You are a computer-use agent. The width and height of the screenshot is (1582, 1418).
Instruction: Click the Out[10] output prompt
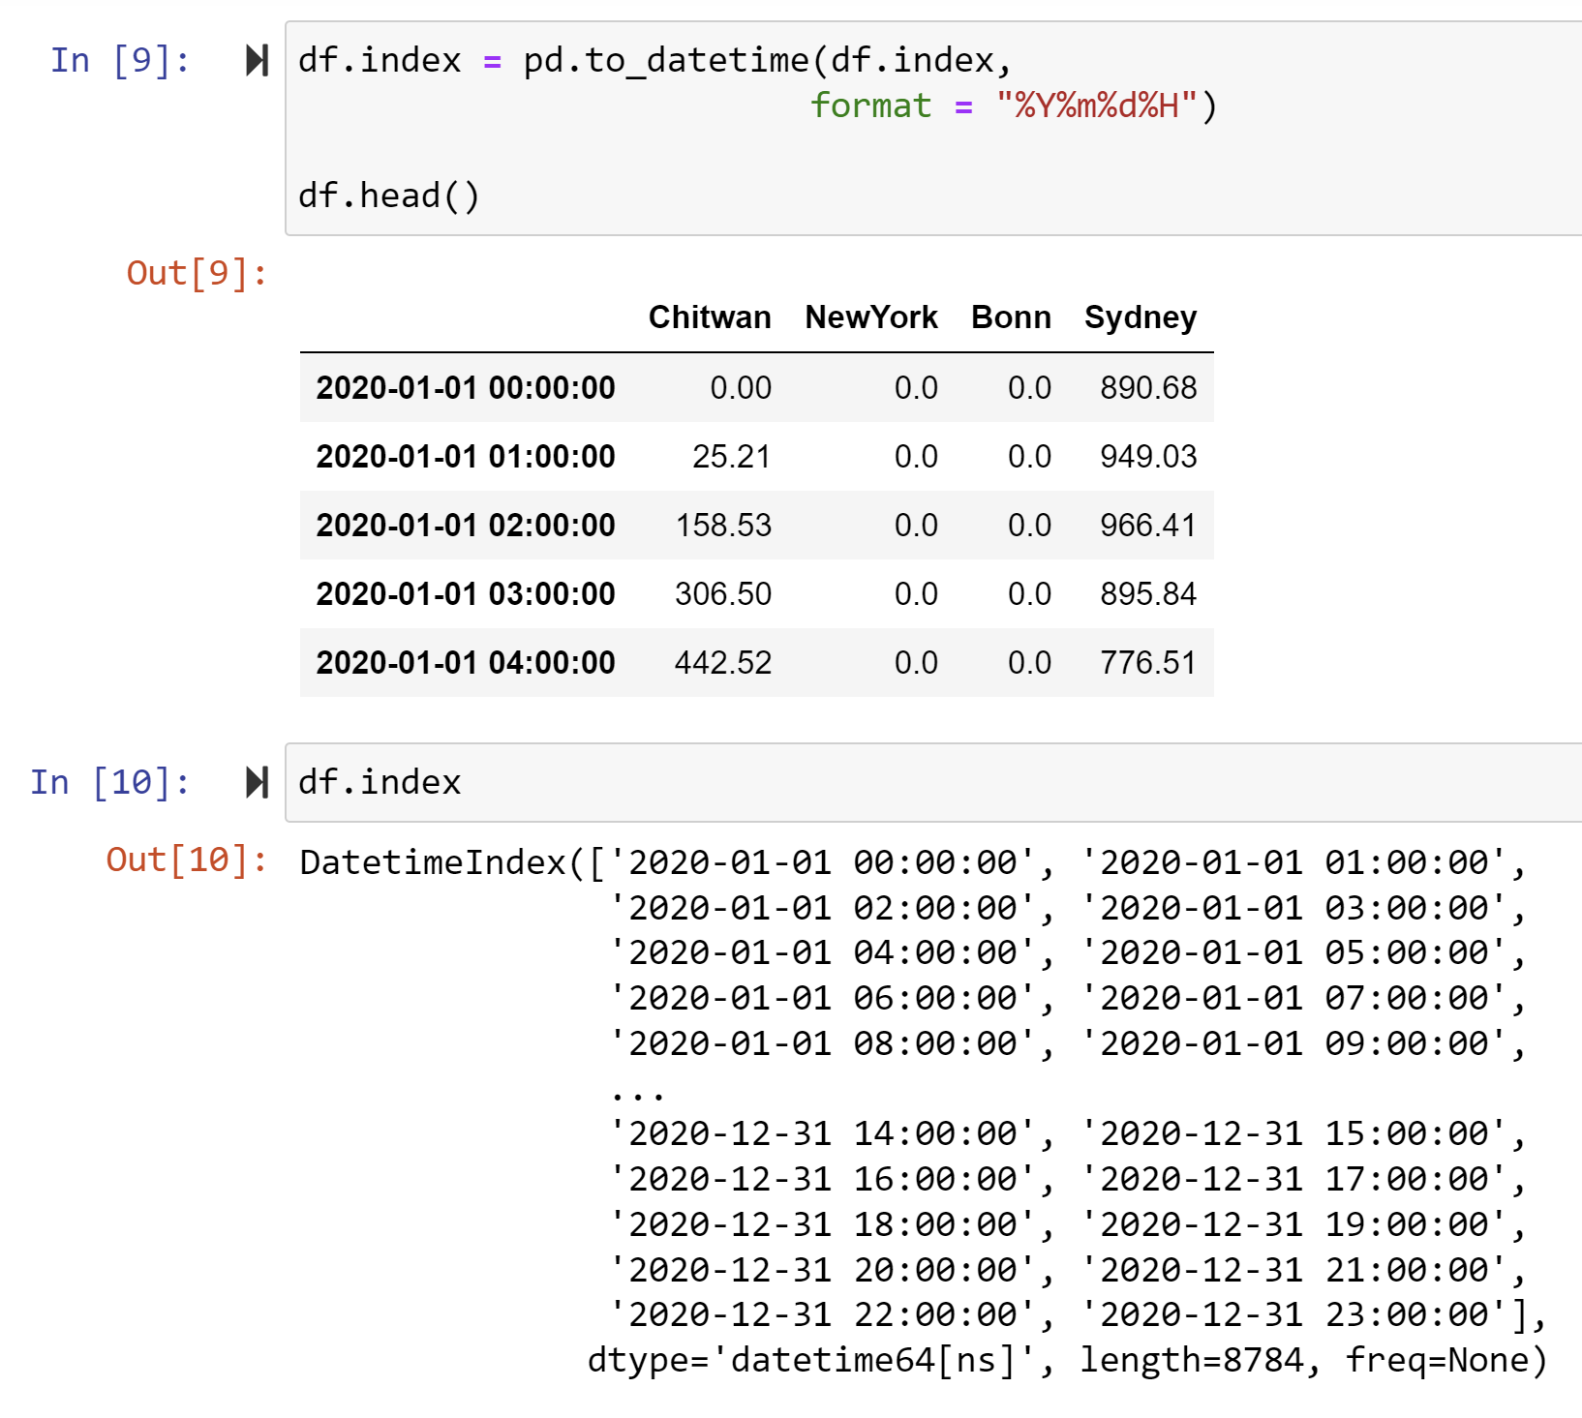click(x=186, y=860)
